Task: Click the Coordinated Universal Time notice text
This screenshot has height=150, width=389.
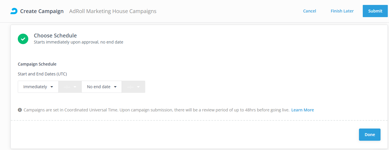Action: (x=156, y=110)
